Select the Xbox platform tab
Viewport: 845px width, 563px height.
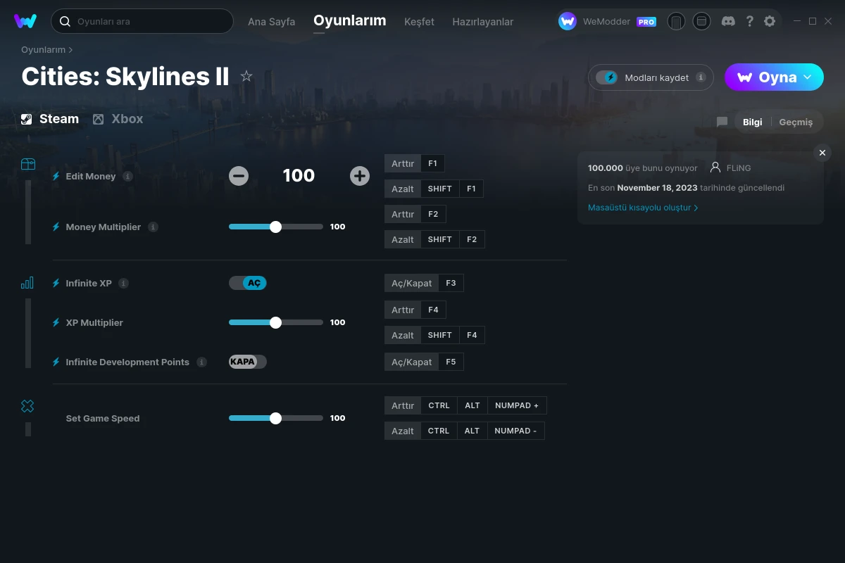pyautogui.click(x=118, y=119)
